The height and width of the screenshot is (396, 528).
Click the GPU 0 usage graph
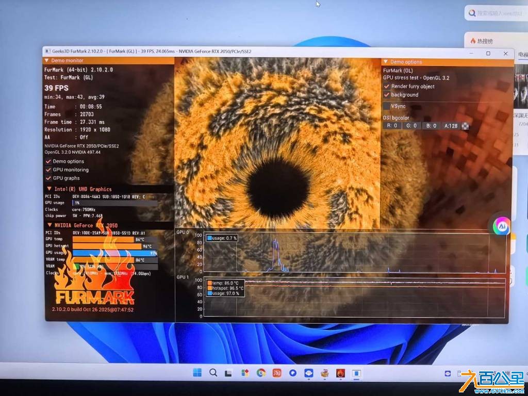click(355, 253)
